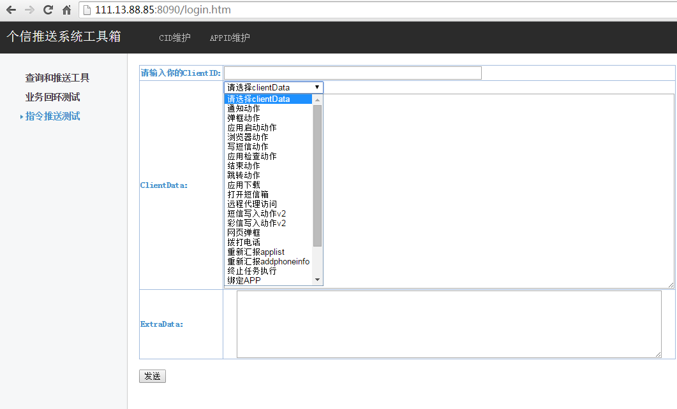Choose 网页弹框 from the list

[268, 233]
